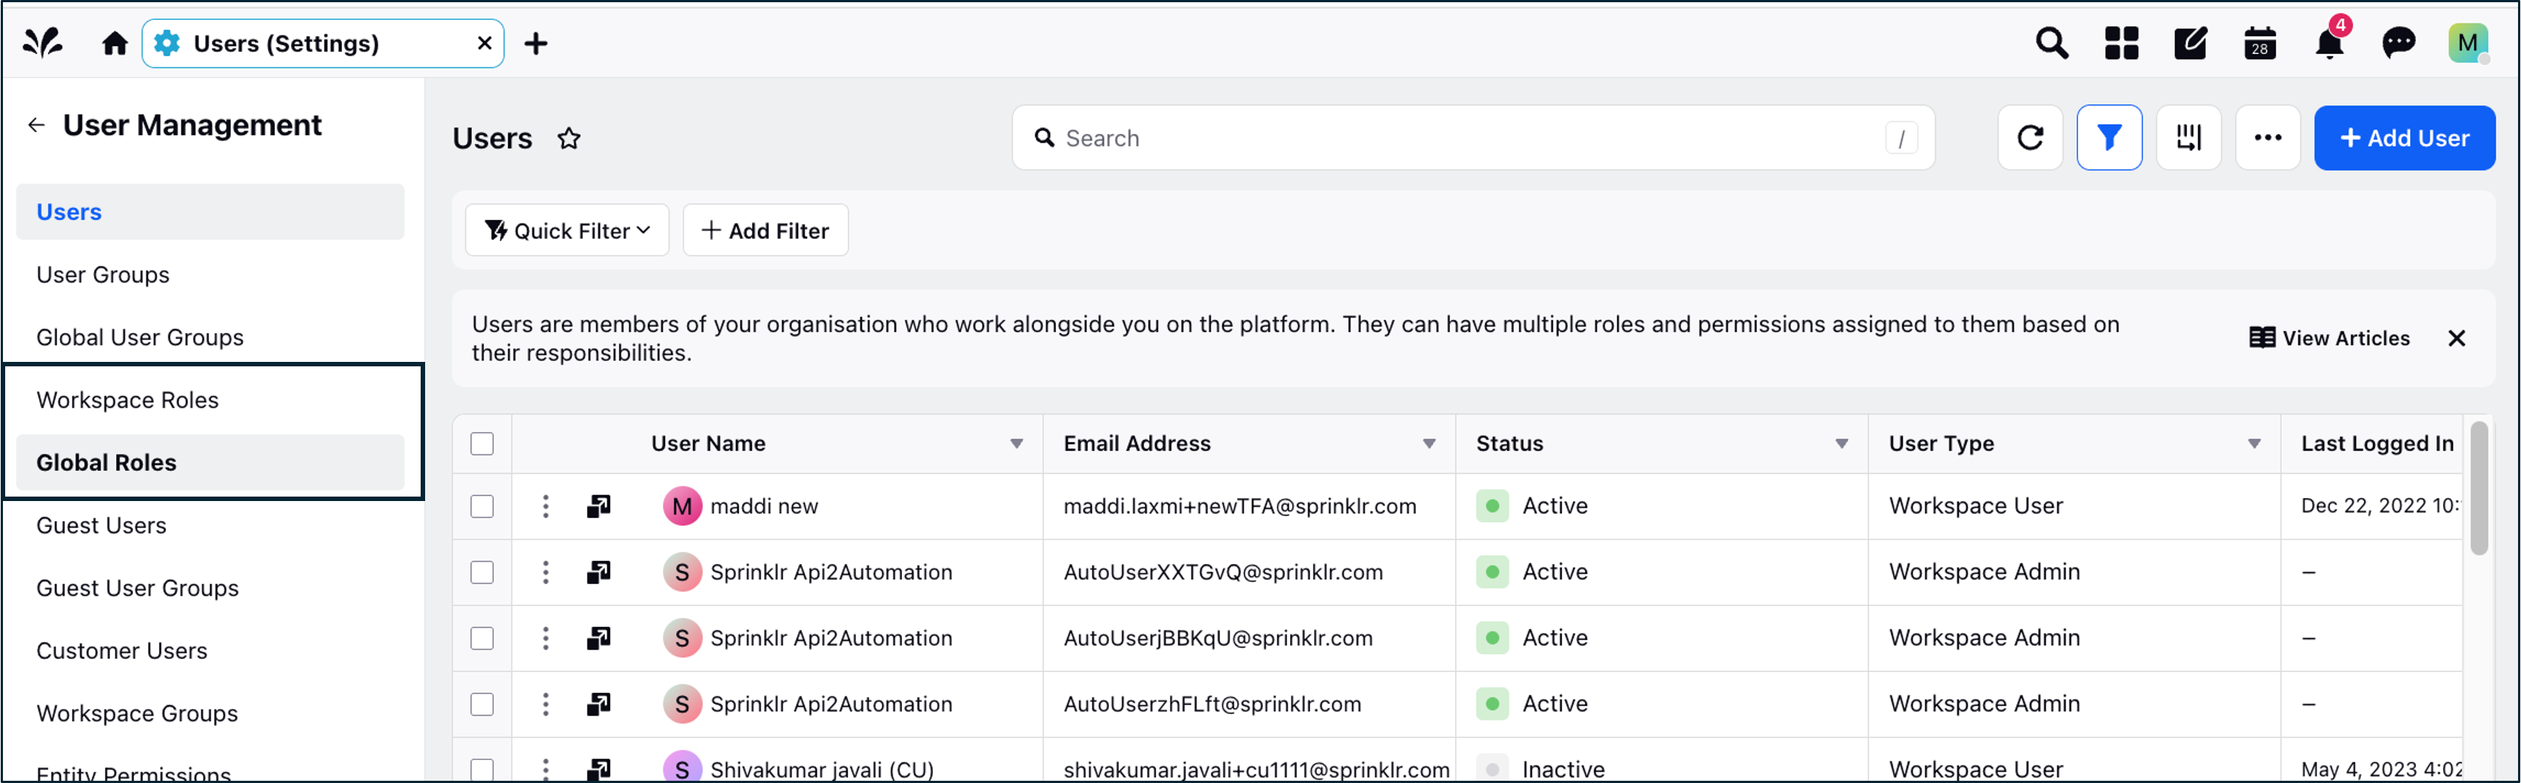
Task: Click open-details icon for AutoUserXXTGvQ row
Action: coord(598,572)
